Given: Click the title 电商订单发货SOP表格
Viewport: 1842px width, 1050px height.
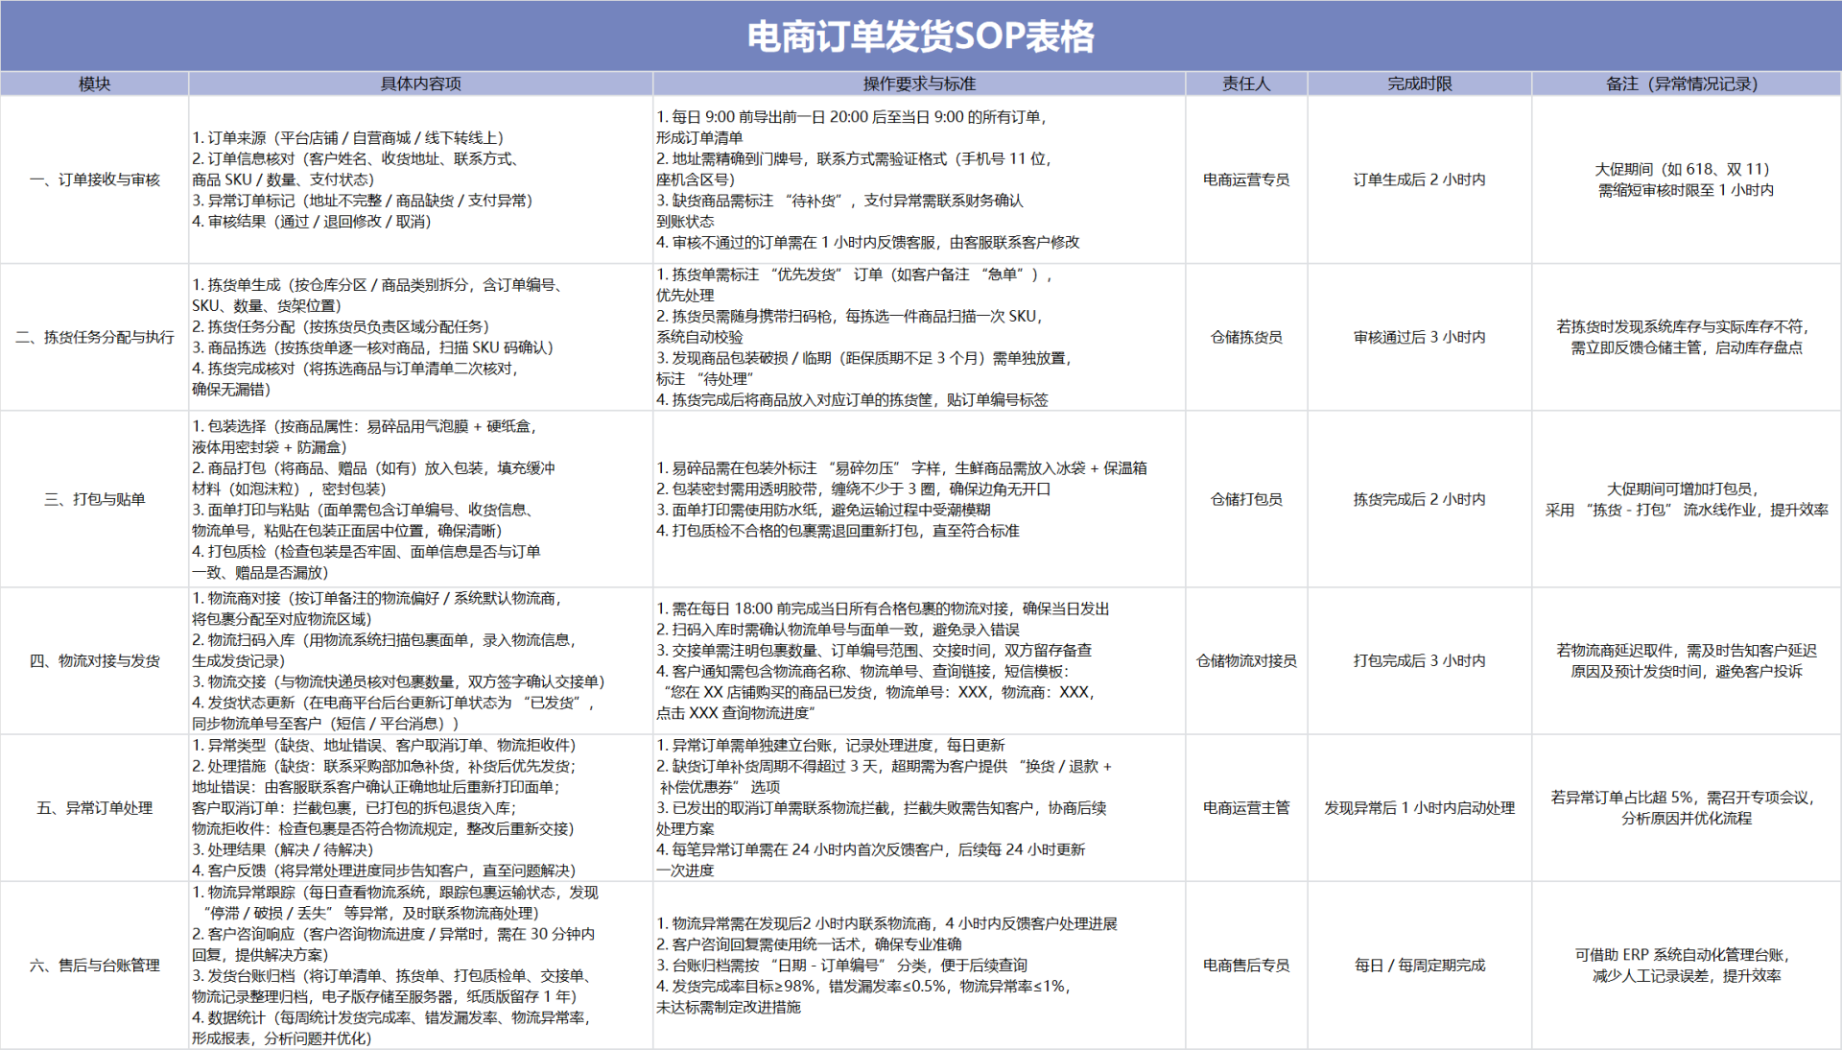Looking at the screenshot, I should [921, 35].
